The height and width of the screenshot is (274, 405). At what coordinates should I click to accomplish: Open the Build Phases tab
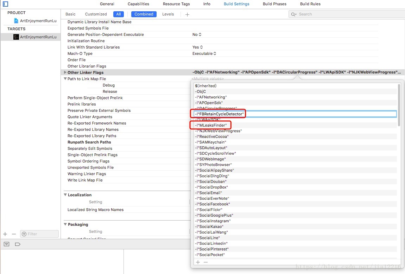click(x=274, y=4)
